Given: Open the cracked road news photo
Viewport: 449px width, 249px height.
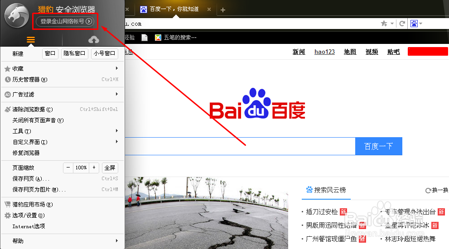Looking at the screenshot, I should pyautogui.click(x=207, y=213).
